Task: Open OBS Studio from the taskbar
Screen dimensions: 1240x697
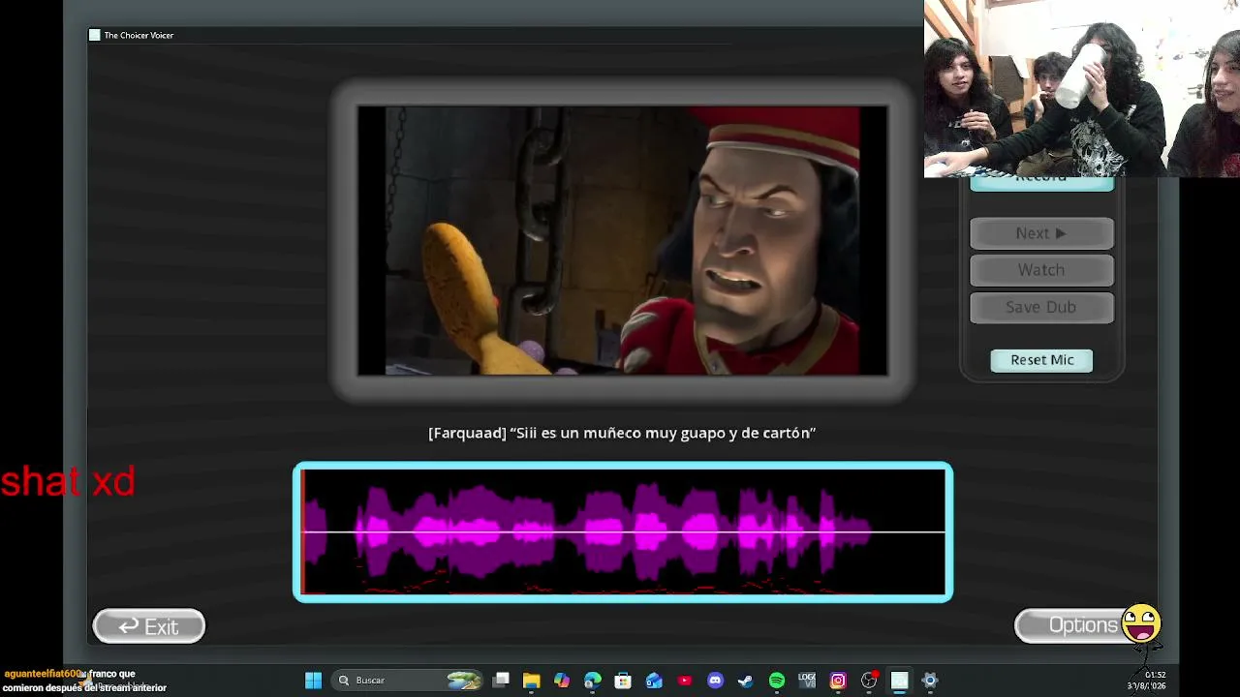Action: [869, 681]
